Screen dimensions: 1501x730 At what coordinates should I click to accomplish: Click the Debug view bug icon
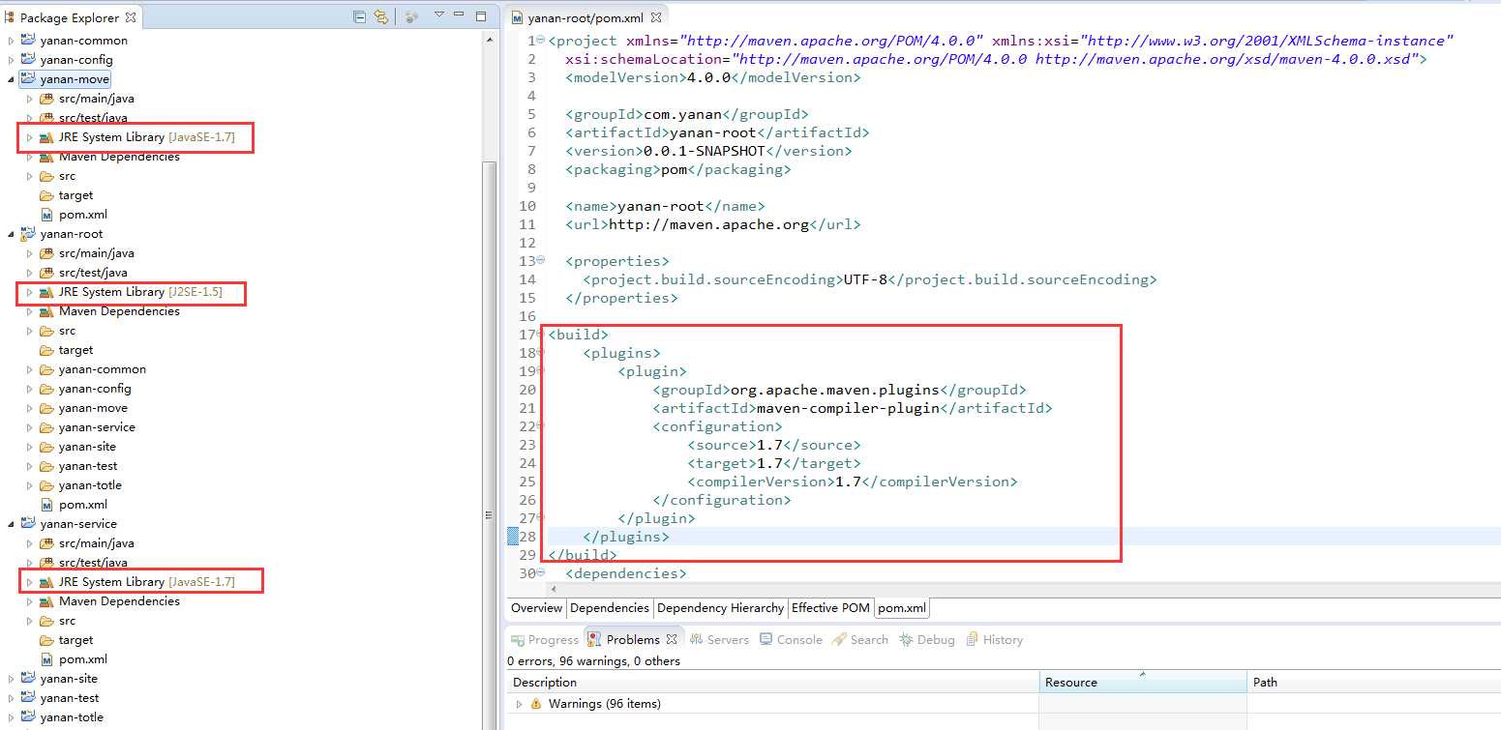(x=906, y=639)
